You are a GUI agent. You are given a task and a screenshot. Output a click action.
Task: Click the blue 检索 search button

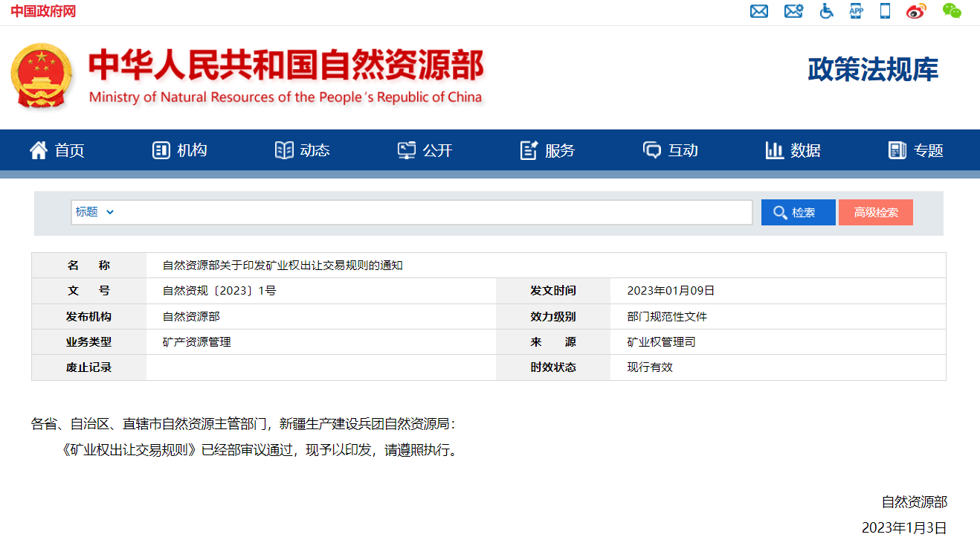(x=798, y=213)
